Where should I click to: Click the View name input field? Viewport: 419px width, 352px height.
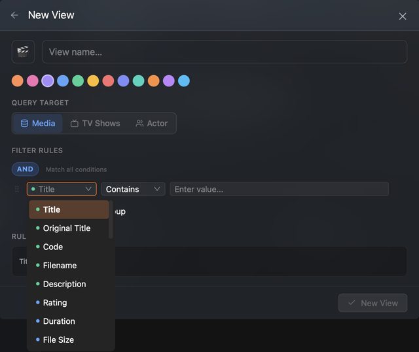click(225, 52)
